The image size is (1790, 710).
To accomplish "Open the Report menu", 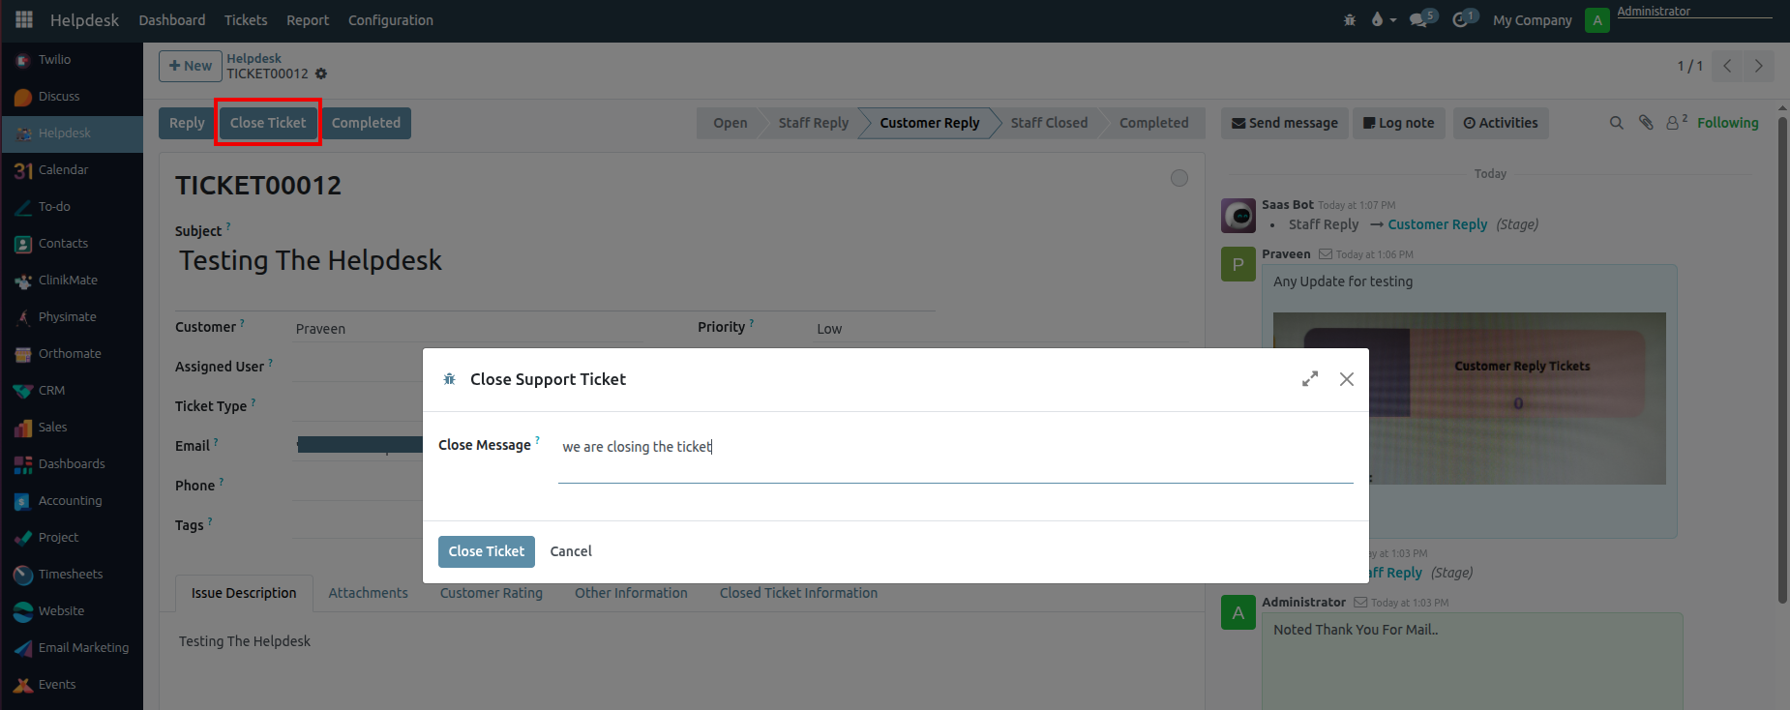I will (x=308, y=20).
